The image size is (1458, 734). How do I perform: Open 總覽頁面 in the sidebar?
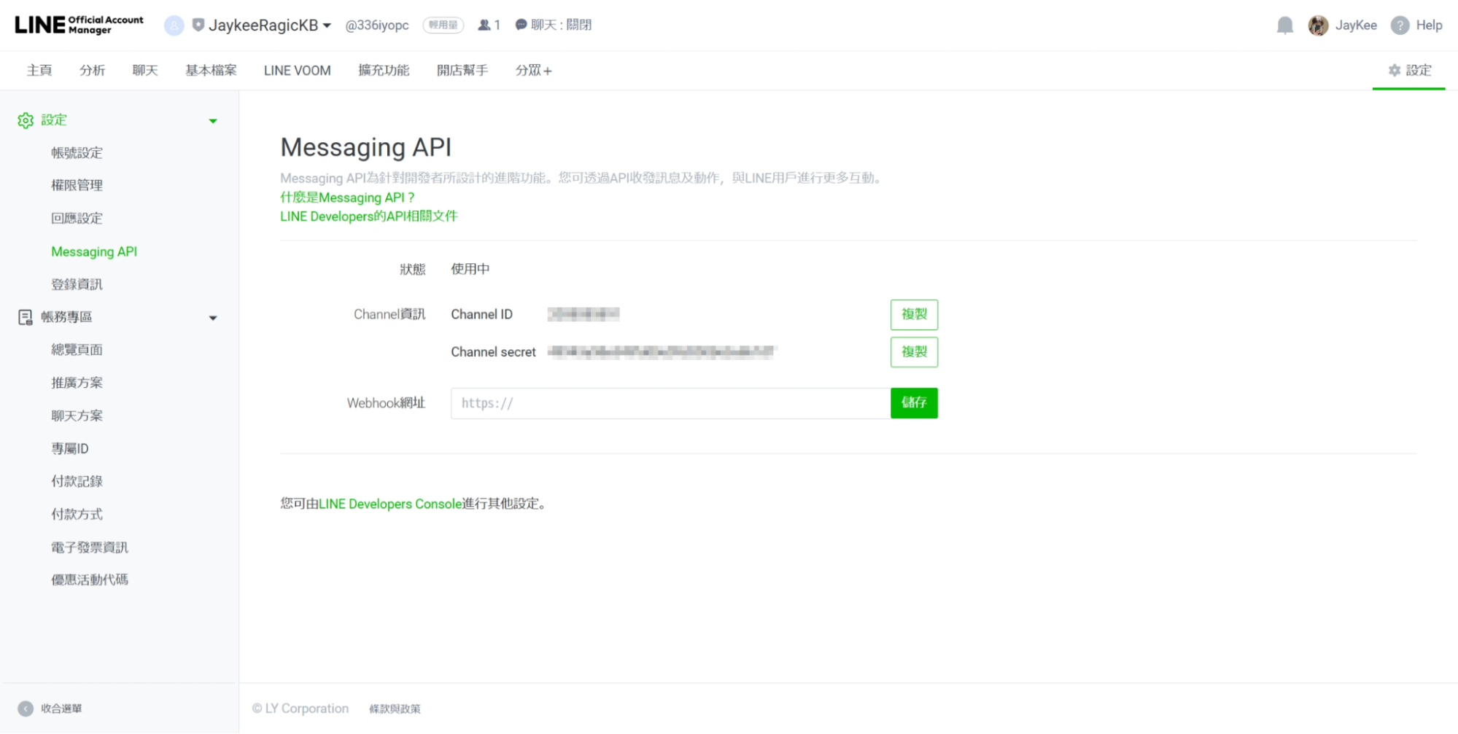77,350
